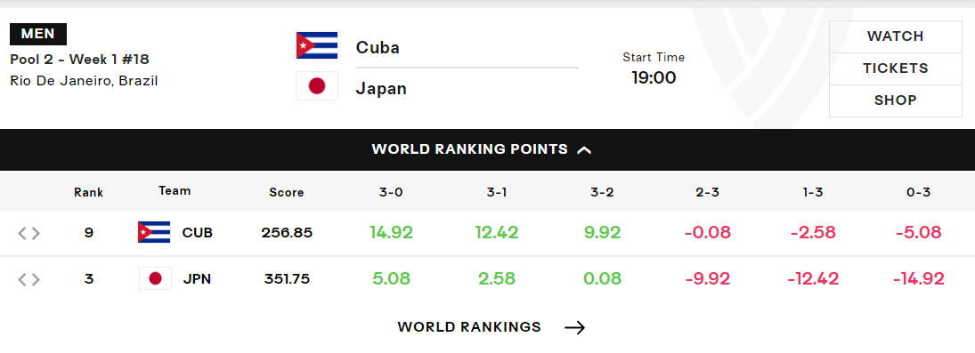Click the left-right arrows icon on CUB row
The image size is (975, 353).
click(x=28, y=233)
